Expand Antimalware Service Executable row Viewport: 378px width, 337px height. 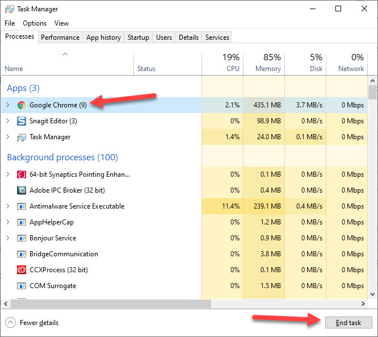[8, 206]
